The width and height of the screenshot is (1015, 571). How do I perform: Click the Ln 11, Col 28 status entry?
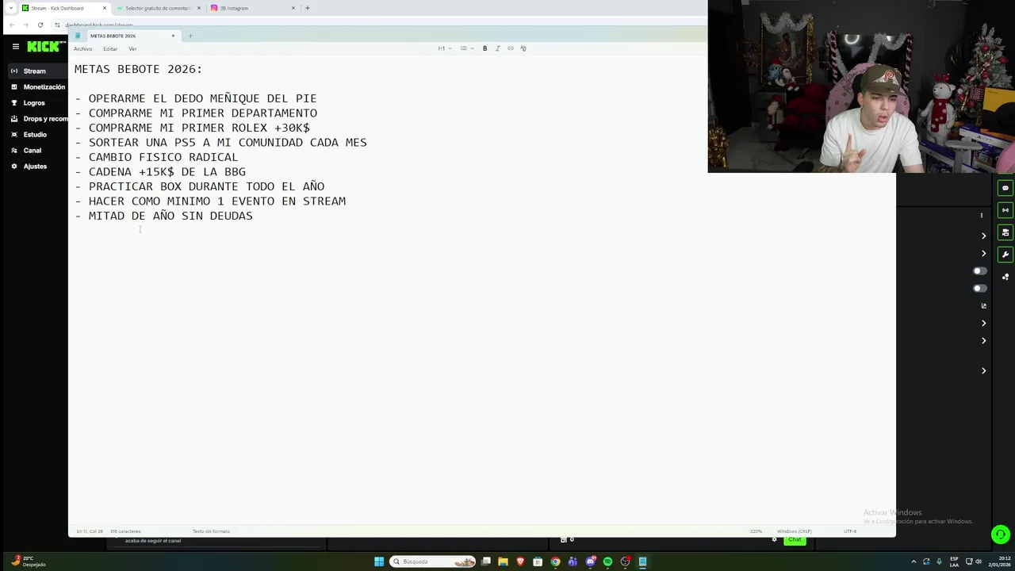(x=90, y=531)
